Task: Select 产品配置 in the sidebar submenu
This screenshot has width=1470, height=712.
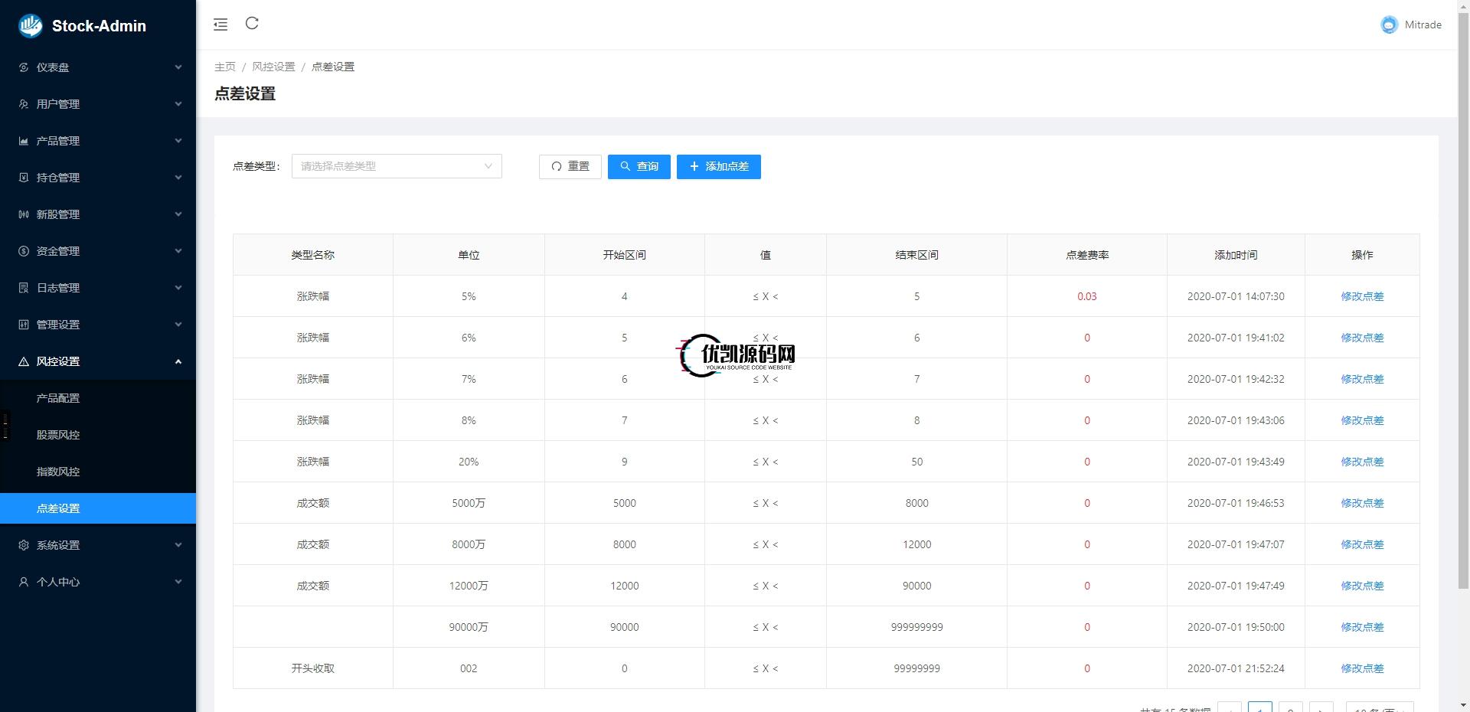Action: pyautogui.click(x=58, y=398)
